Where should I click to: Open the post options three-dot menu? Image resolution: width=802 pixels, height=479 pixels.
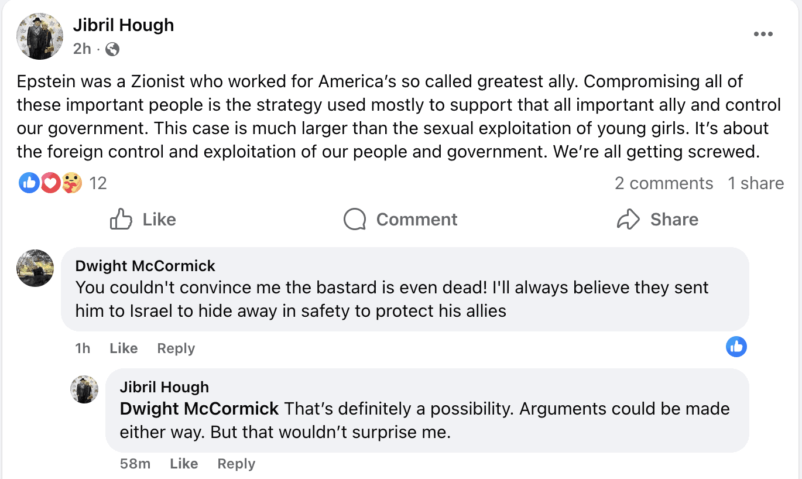tap(763, 35)
